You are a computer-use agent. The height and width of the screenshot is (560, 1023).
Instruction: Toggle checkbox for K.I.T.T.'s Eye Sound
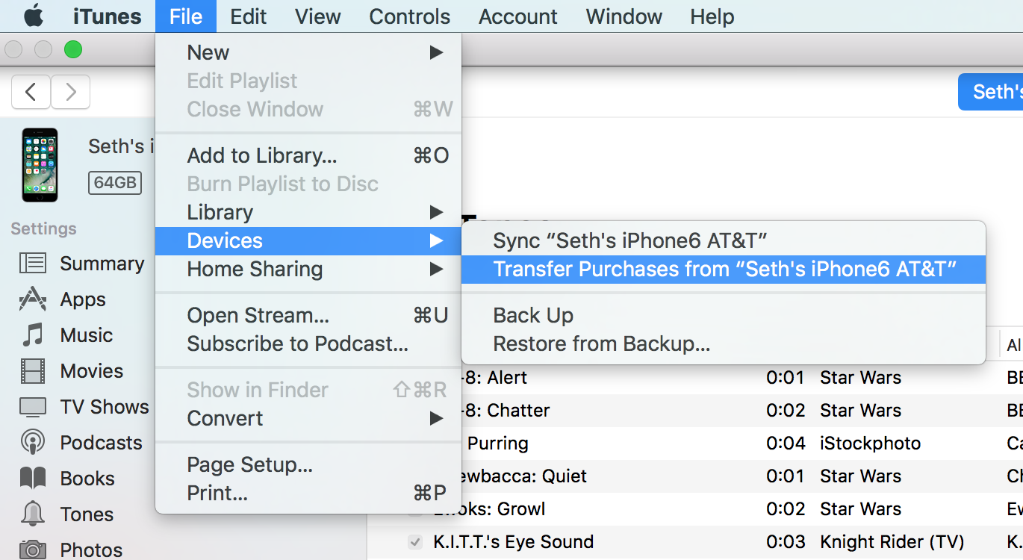[415, 542]
